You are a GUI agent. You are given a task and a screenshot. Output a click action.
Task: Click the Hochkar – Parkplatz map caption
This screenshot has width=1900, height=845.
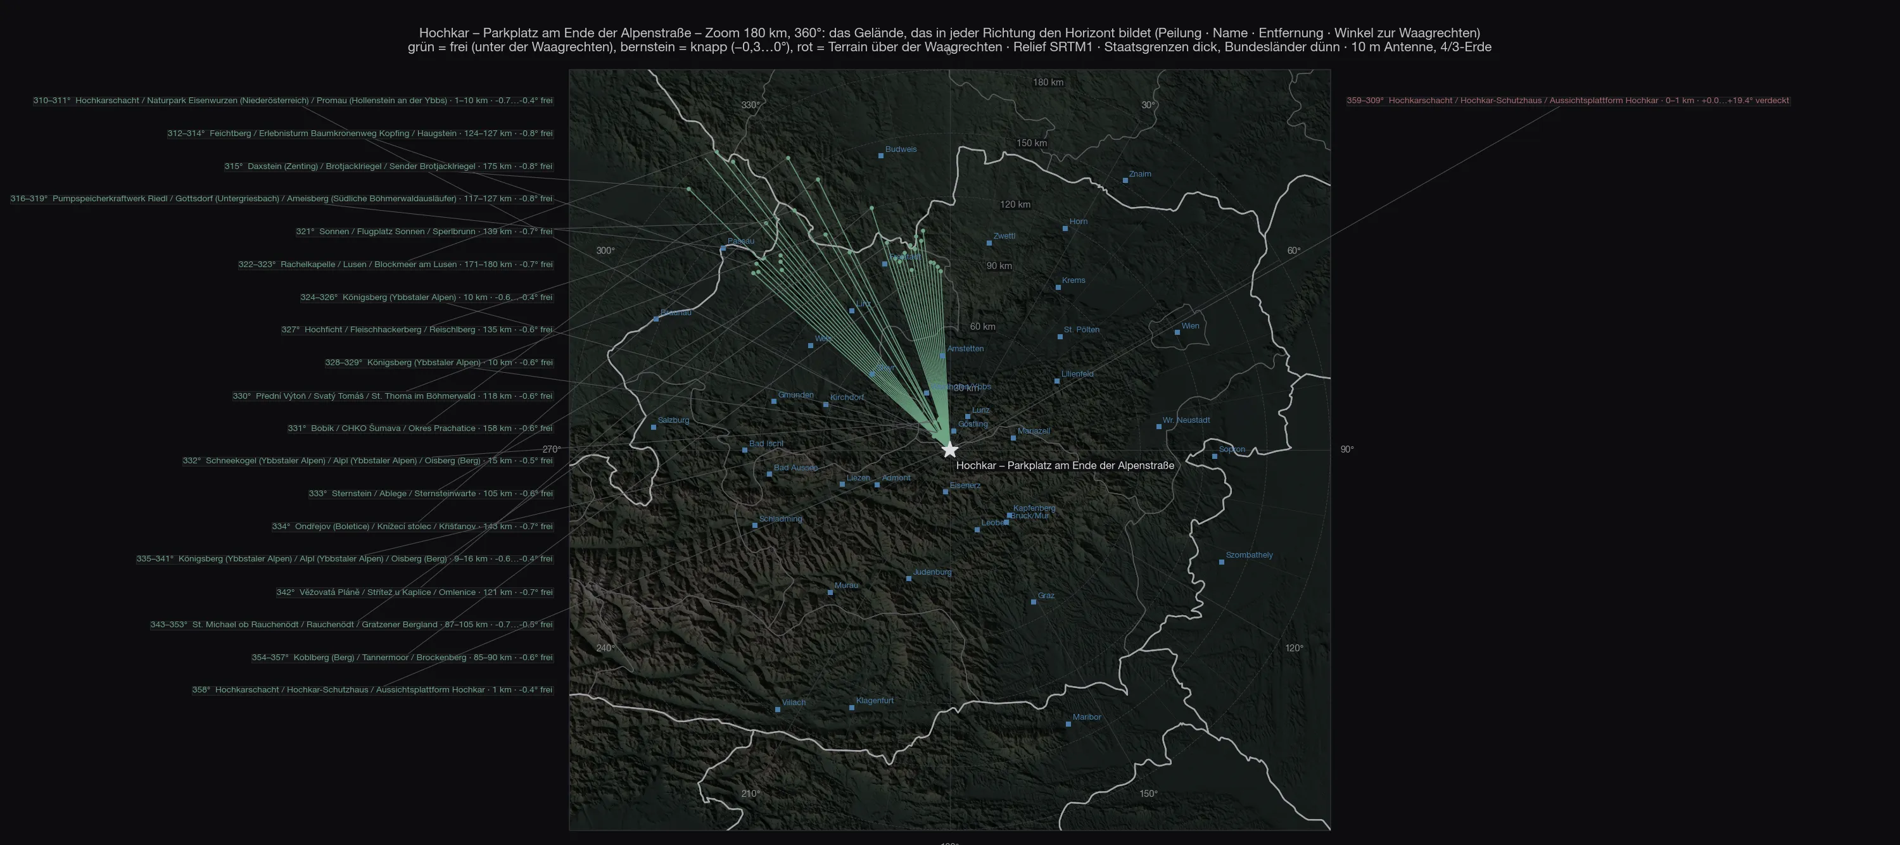tap(1065, 466)
